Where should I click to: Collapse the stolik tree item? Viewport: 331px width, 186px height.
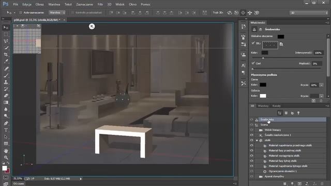pos(257,141)
